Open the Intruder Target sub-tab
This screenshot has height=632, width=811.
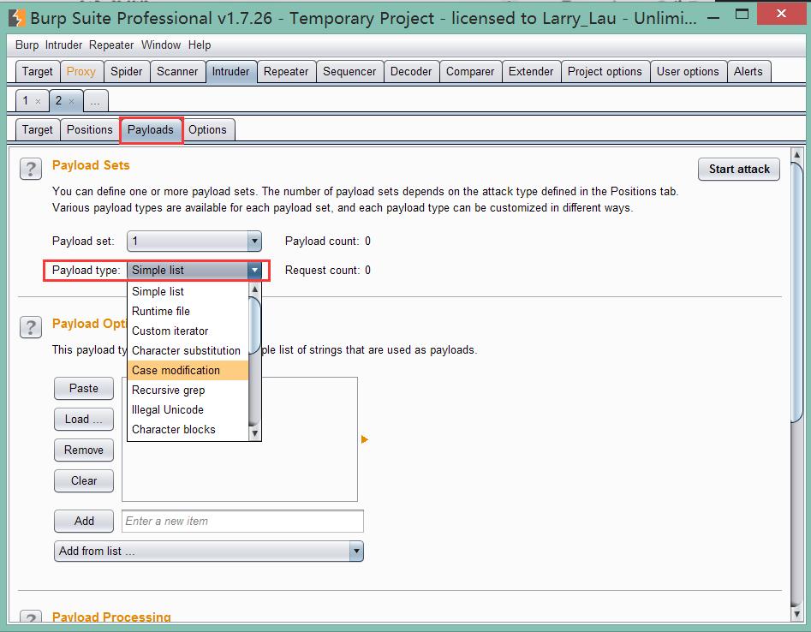[x=37, y=129]
